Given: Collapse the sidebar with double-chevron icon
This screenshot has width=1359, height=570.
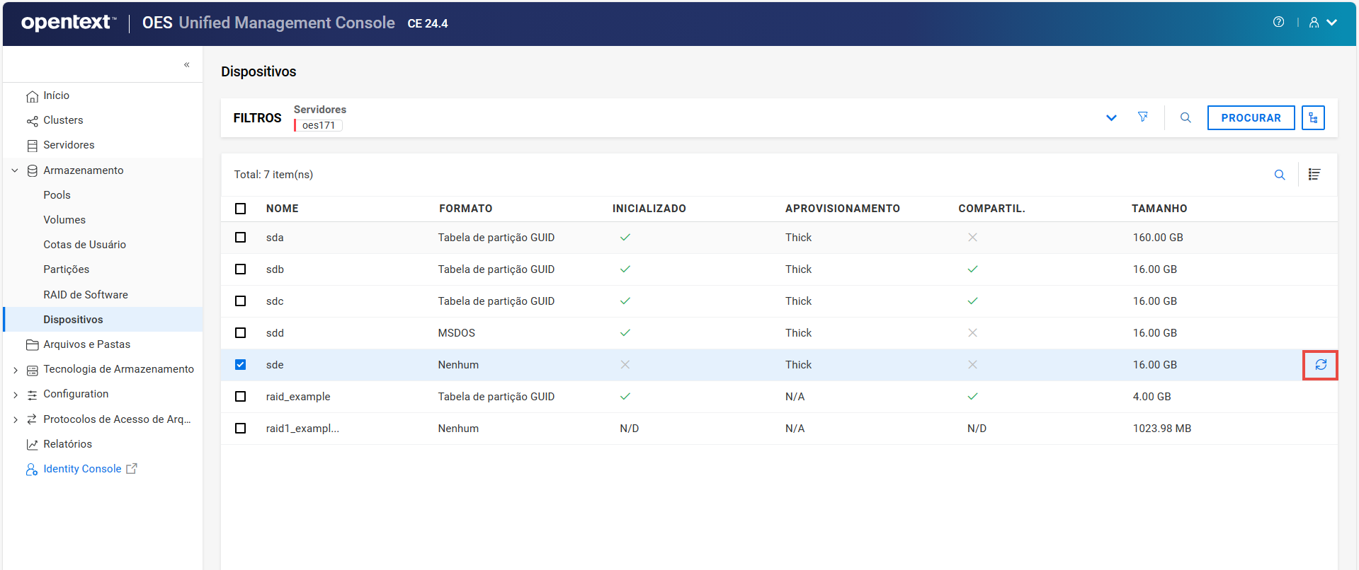Looking at the screenshot, I should (x=187, y=64).
